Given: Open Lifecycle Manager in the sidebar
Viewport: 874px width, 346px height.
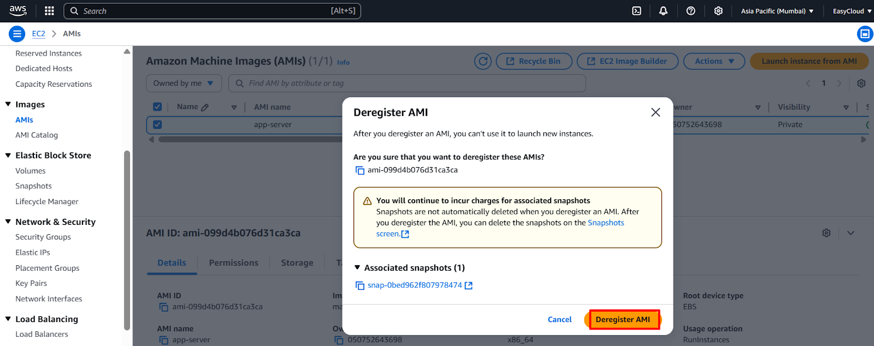Looking at the screenshot, I should (x=47, y=202).
